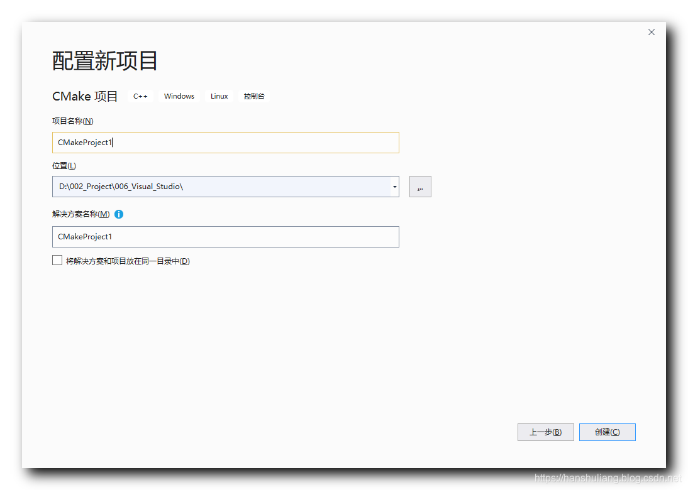Viewport: 688px width, 490px height.
Task: Click the 解决方案名称(M) label
Action: pos(80,214)
